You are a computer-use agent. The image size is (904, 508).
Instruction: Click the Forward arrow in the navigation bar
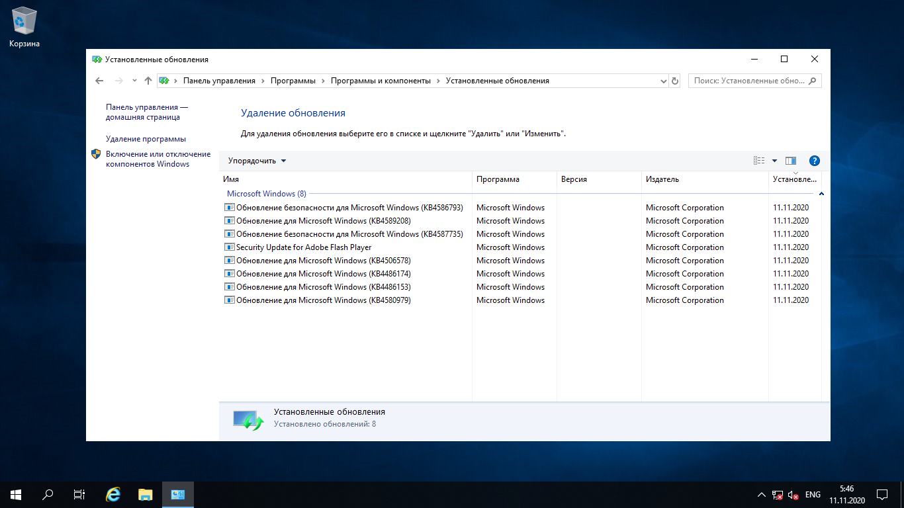click(x=119, y=81)
